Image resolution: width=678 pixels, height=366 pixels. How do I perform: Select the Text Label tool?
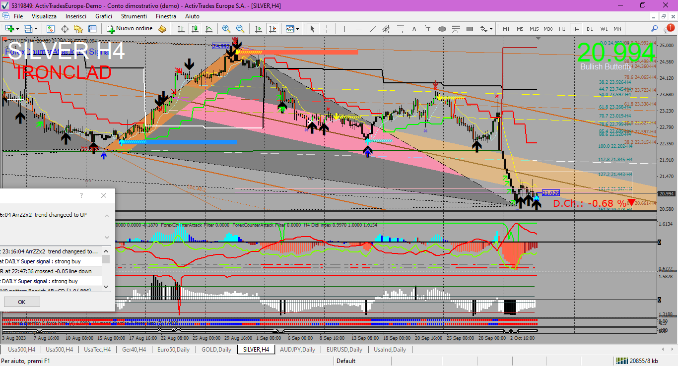click(x=428, y=29)
